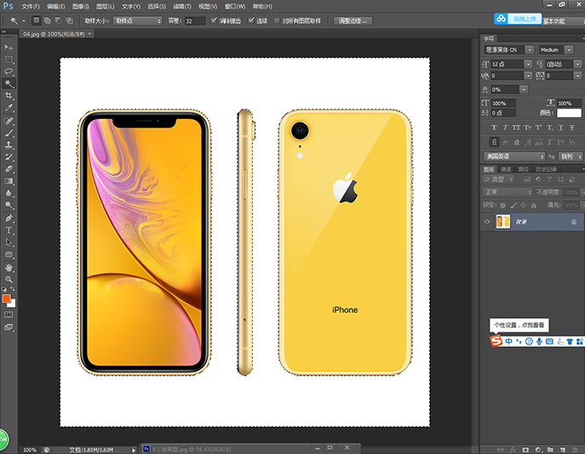Select the Rounded Rectangle shape tool
The height and width of the screenshot is (454, 585).
pyautogui.click(x=9, y=255)
